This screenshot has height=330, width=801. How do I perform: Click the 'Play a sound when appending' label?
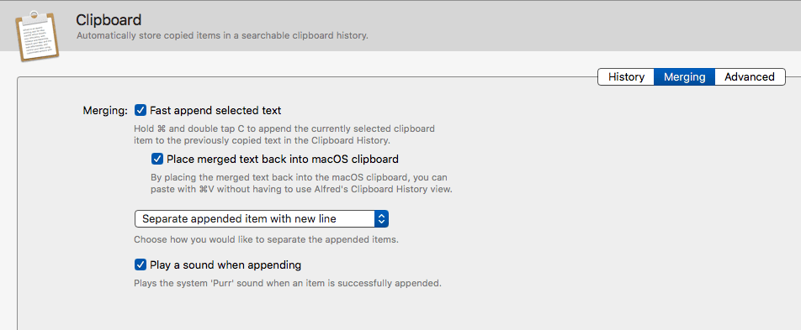coord(225,265)
